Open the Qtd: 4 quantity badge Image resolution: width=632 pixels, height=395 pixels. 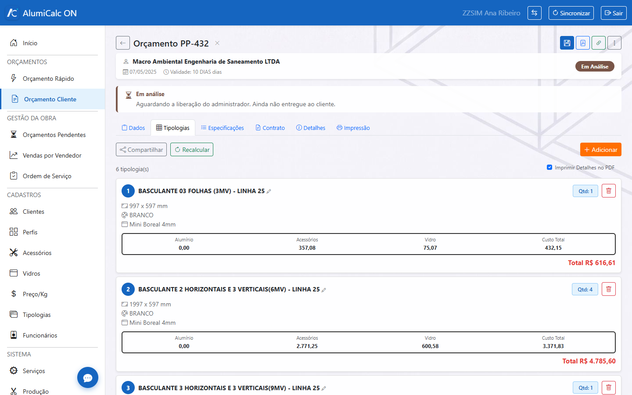585,289
